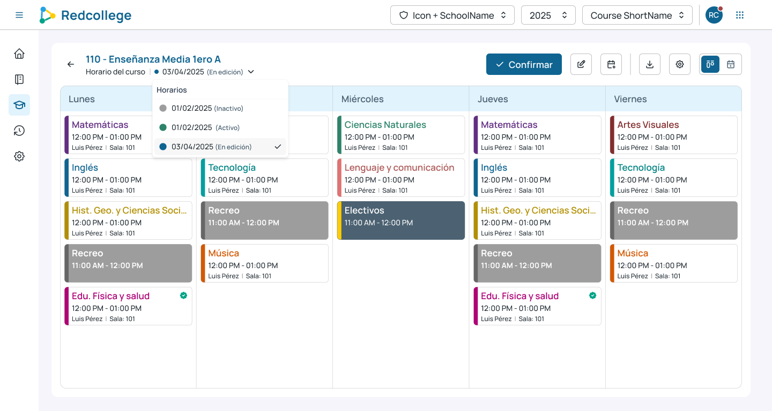The image size is (772, 411).
Task: Select the graduation cap sidebar icon
Action: click(x=19, y=105)
